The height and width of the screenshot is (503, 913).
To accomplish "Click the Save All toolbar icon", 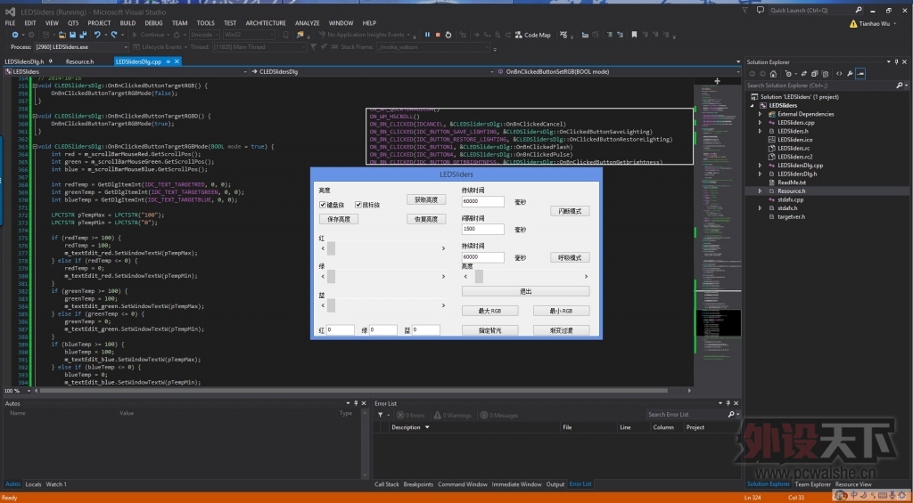I will [81, 35].
